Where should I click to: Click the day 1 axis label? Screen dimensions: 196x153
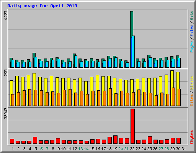click(13, 149)
